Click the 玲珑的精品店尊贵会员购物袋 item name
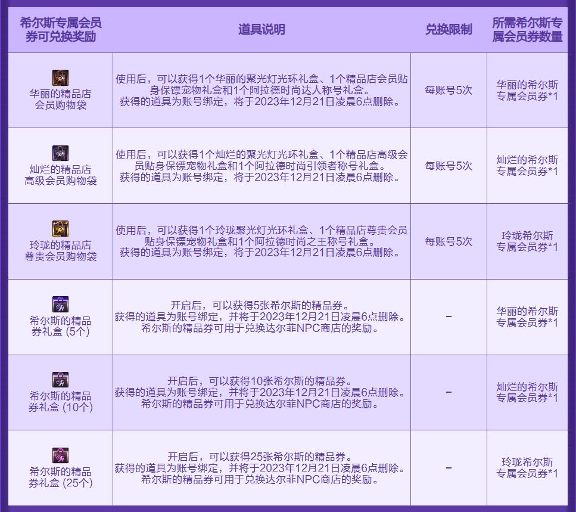The image size is (576, 512). click(61, 250)
